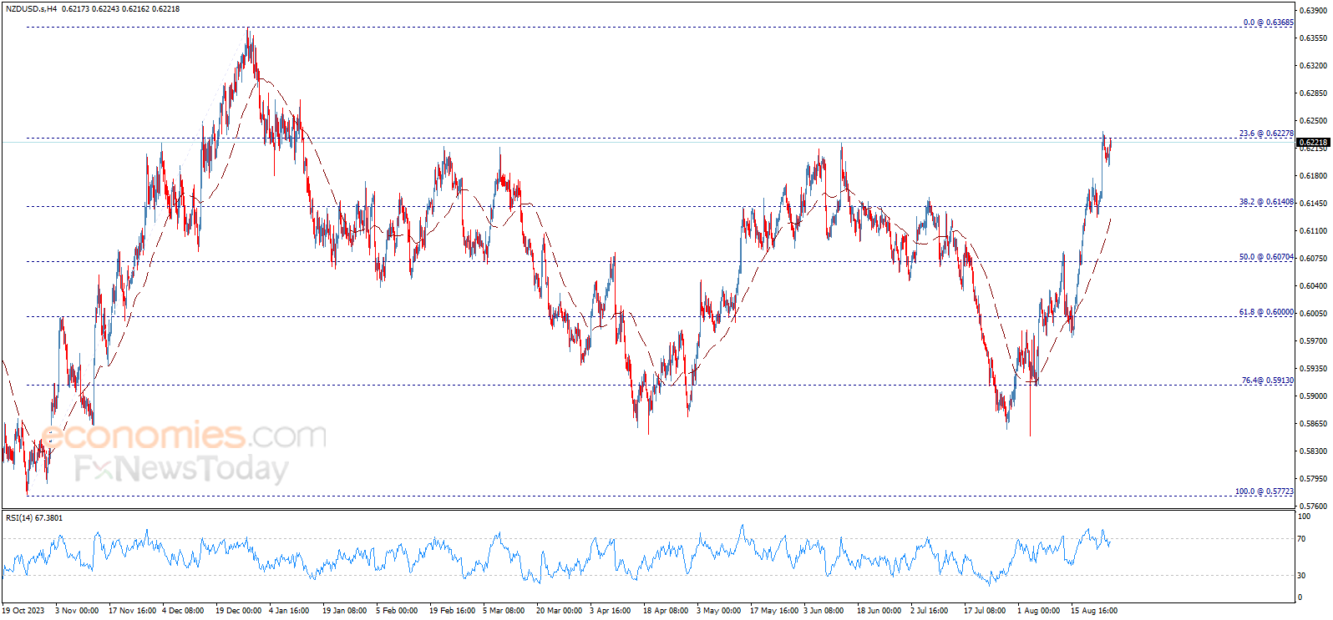The height and width of the screenshot is (620, 1333).
Task: Click the 0.60400 price axis value
Action: 1315,285
